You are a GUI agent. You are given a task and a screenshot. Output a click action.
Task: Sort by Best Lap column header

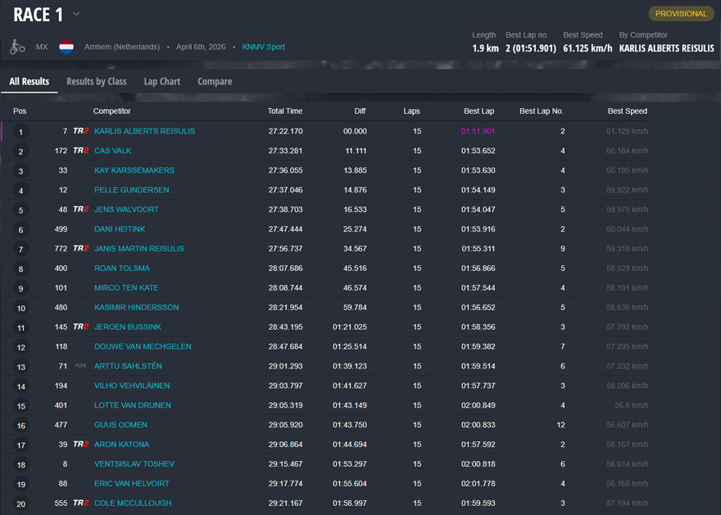click(478, 111)
